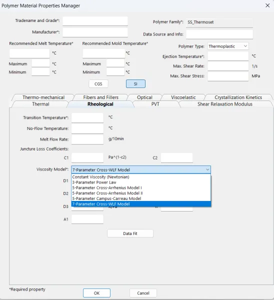
Task: Switch to the Crystallization Kinetics tab
Action: [238, 97]
